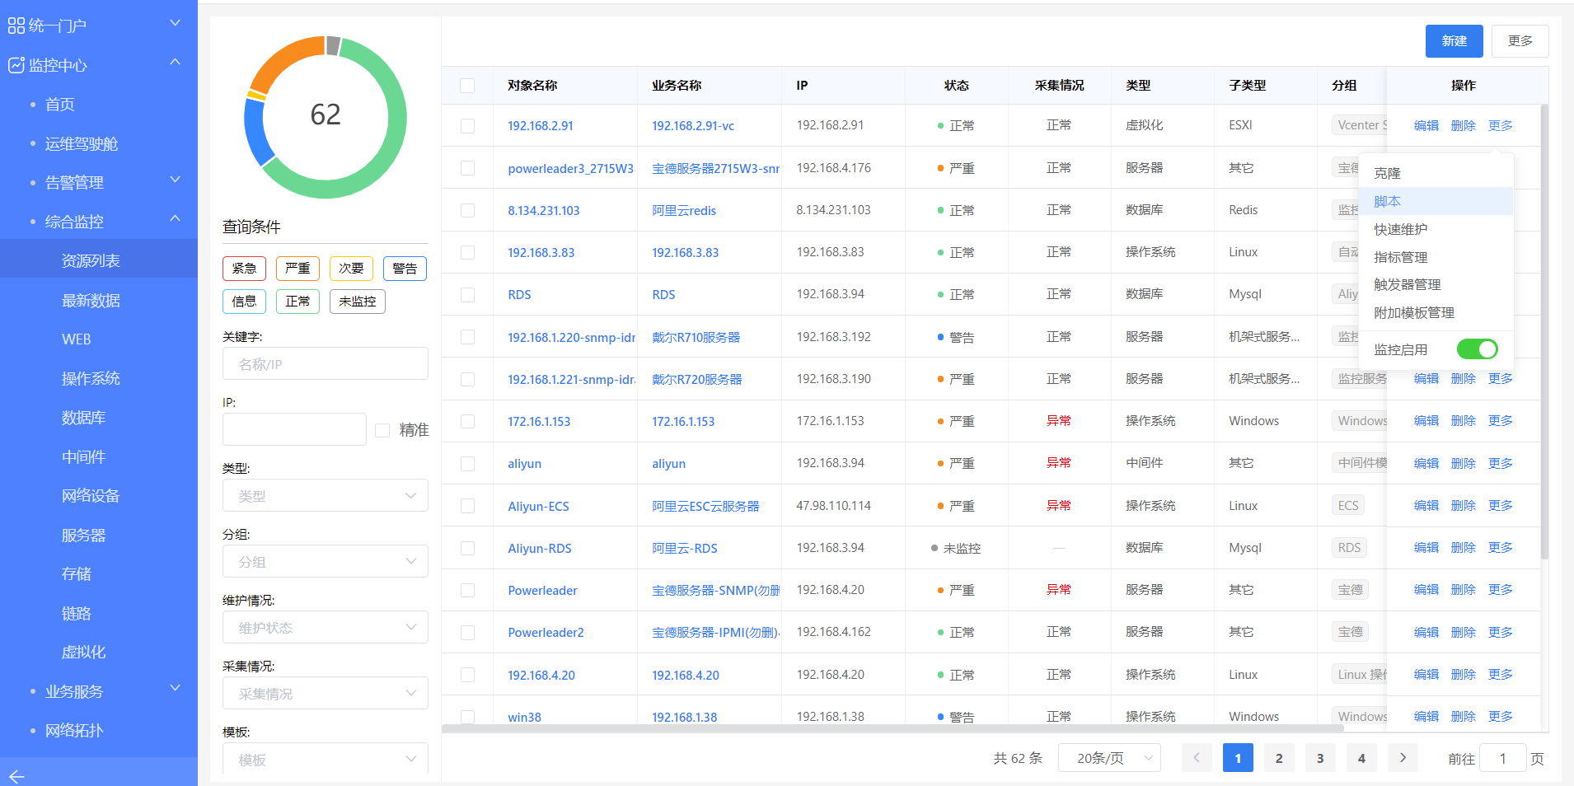Collapse the sidebar with the back arrow

(x=16, y=776)
